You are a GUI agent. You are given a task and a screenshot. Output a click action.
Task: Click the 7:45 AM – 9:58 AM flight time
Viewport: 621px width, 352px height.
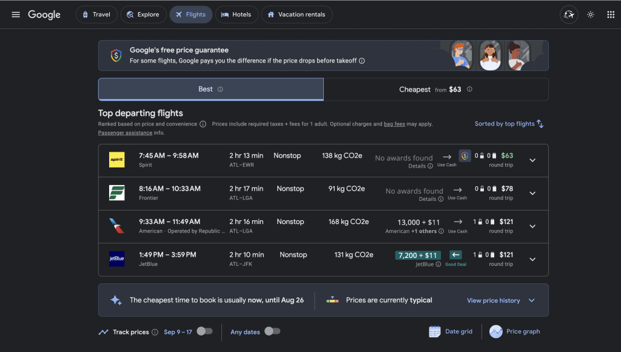(x=169, y=156)
